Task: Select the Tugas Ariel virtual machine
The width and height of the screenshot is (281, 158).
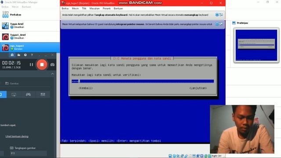Action: [x=30, y=25]
